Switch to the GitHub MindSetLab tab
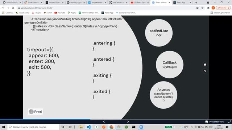This screenshot has width=232, height=130. [12, 3]
